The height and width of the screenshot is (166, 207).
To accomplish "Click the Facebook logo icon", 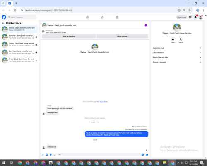I will tap(4, 17).
